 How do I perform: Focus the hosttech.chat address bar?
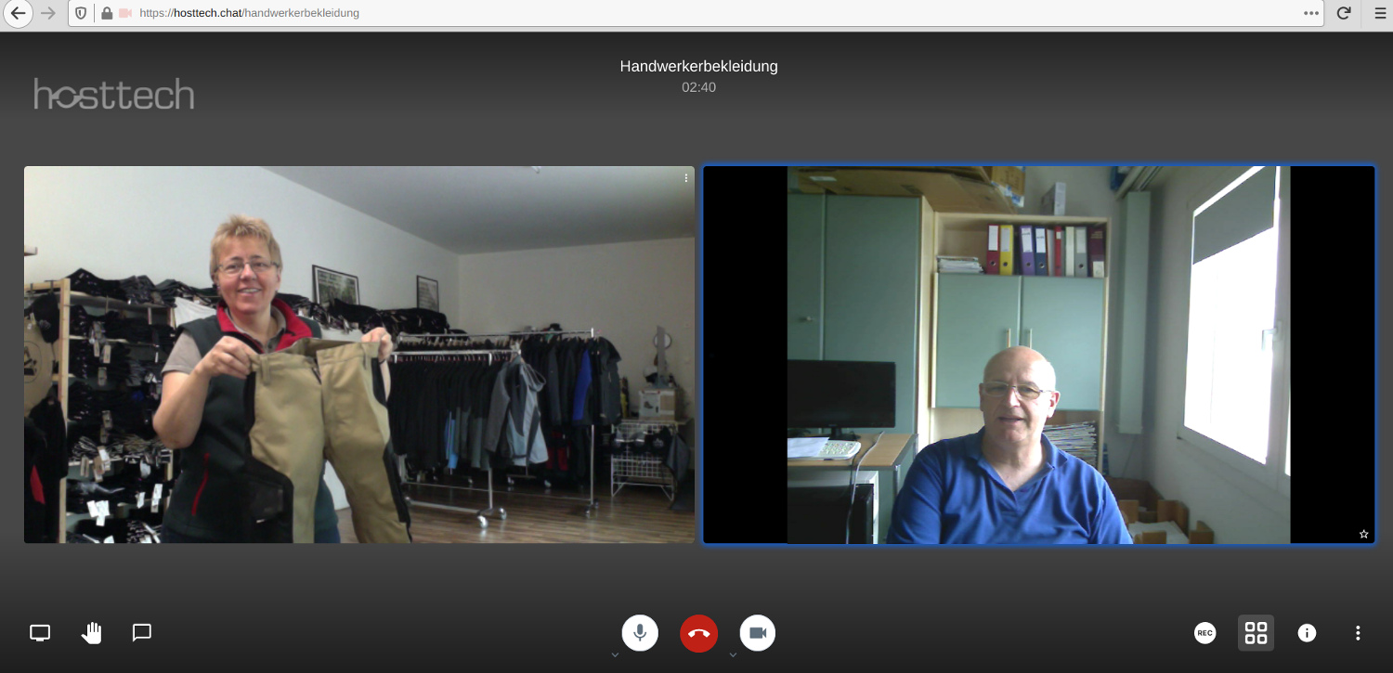click(x=696, y=13)
